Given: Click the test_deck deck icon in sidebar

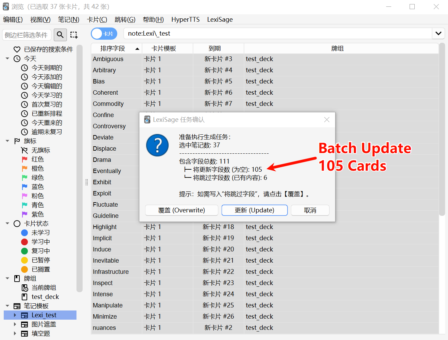Looking at the screenshot, I should (24, 297).
